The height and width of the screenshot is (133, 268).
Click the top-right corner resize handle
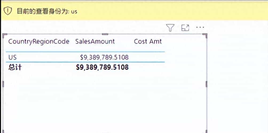click(205, 36)
